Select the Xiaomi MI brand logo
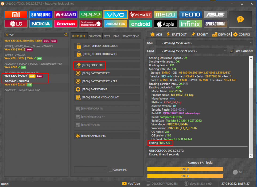 (16, 15)
